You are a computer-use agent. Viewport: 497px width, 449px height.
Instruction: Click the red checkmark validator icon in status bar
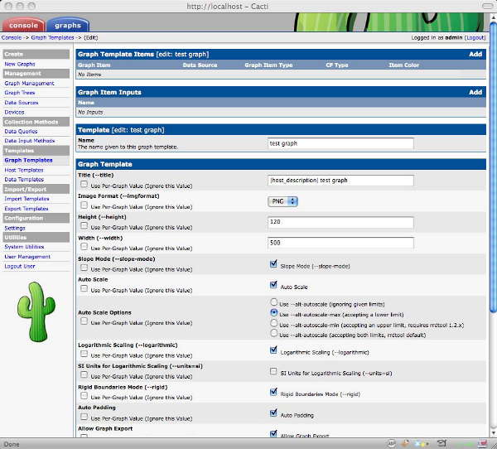(x=482, y=443)
